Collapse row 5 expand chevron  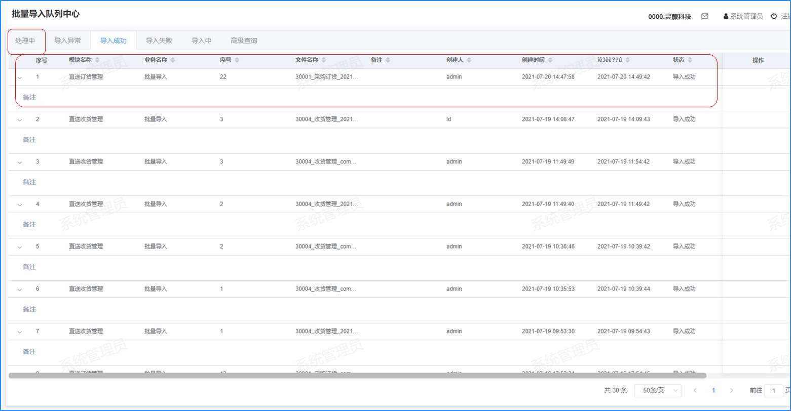20,247
